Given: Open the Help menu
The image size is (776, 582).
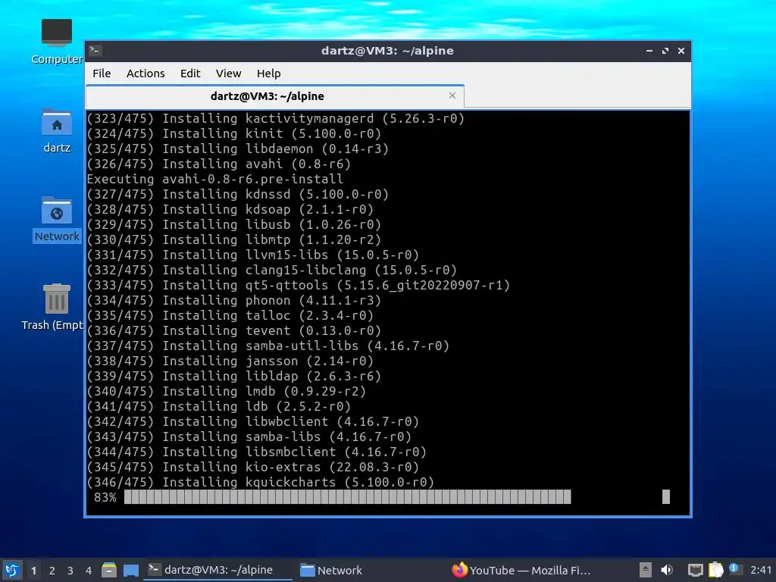Looking at the screenshot, I should coord(269,74).
